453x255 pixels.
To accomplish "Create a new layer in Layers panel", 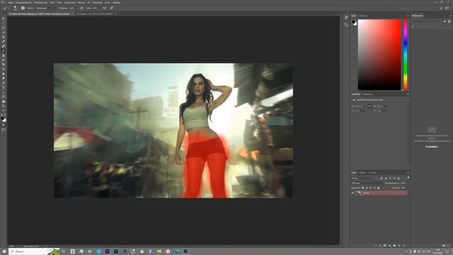I will click(x=399, y=246).
